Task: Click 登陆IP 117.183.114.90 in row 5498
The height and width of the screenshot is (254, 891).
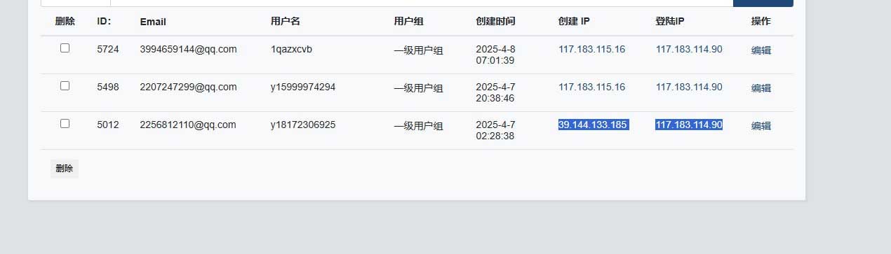Action: pos(689,87)
